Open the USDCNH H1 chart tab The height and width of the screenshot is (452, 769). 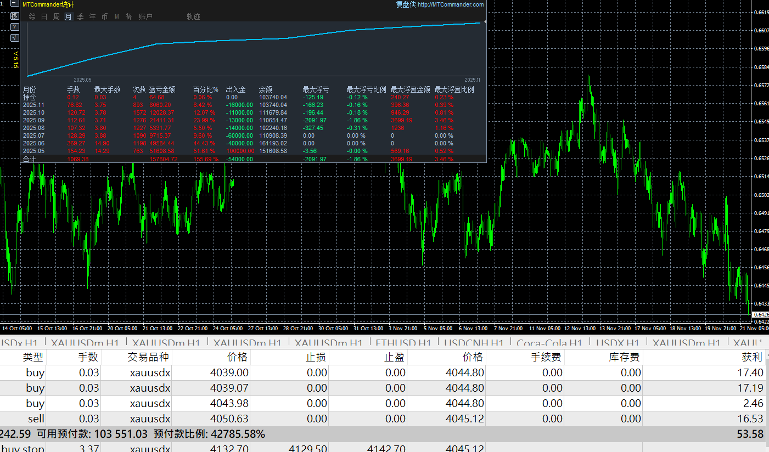tap(473, 343)
